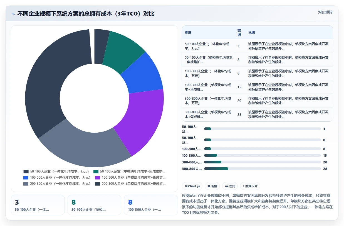
Task: Toggle gray legend swatch 300-800人企业 一体化
Action: click(26, 184)
